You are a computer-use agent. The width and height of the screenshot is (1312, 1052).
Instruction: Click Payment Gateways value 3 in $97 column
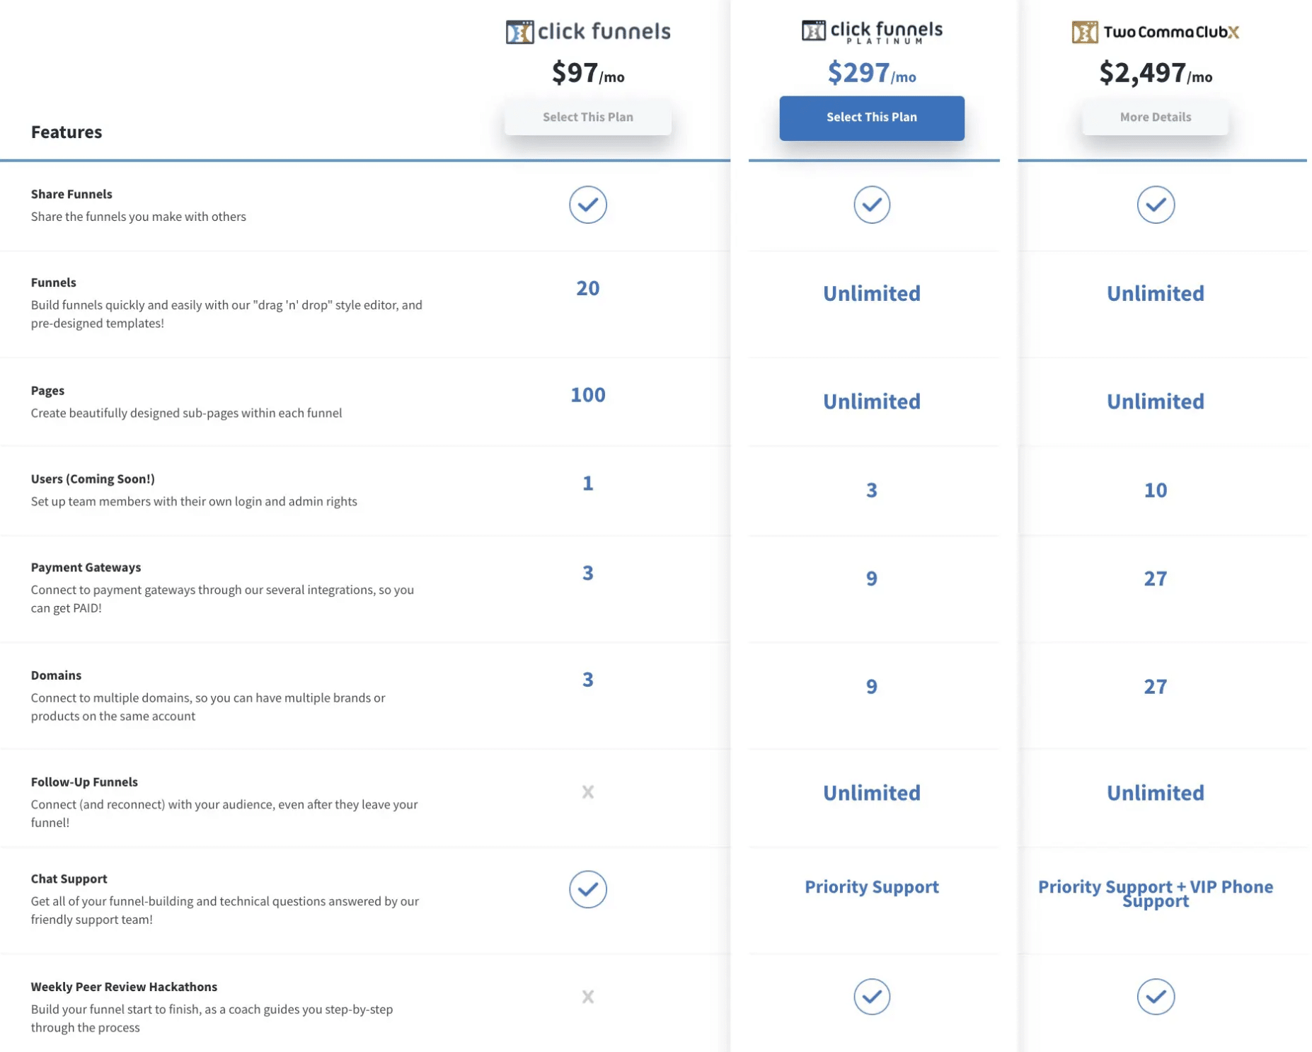tap(588, 573)
